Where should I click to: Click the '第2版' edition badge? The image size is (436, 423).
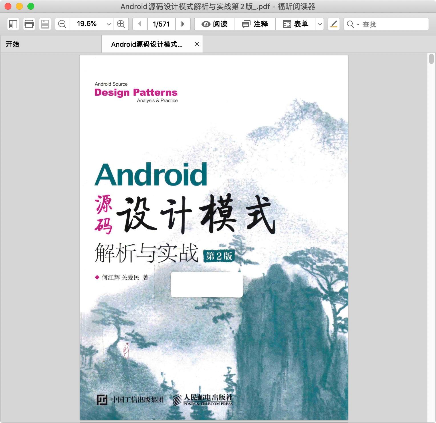219,256
